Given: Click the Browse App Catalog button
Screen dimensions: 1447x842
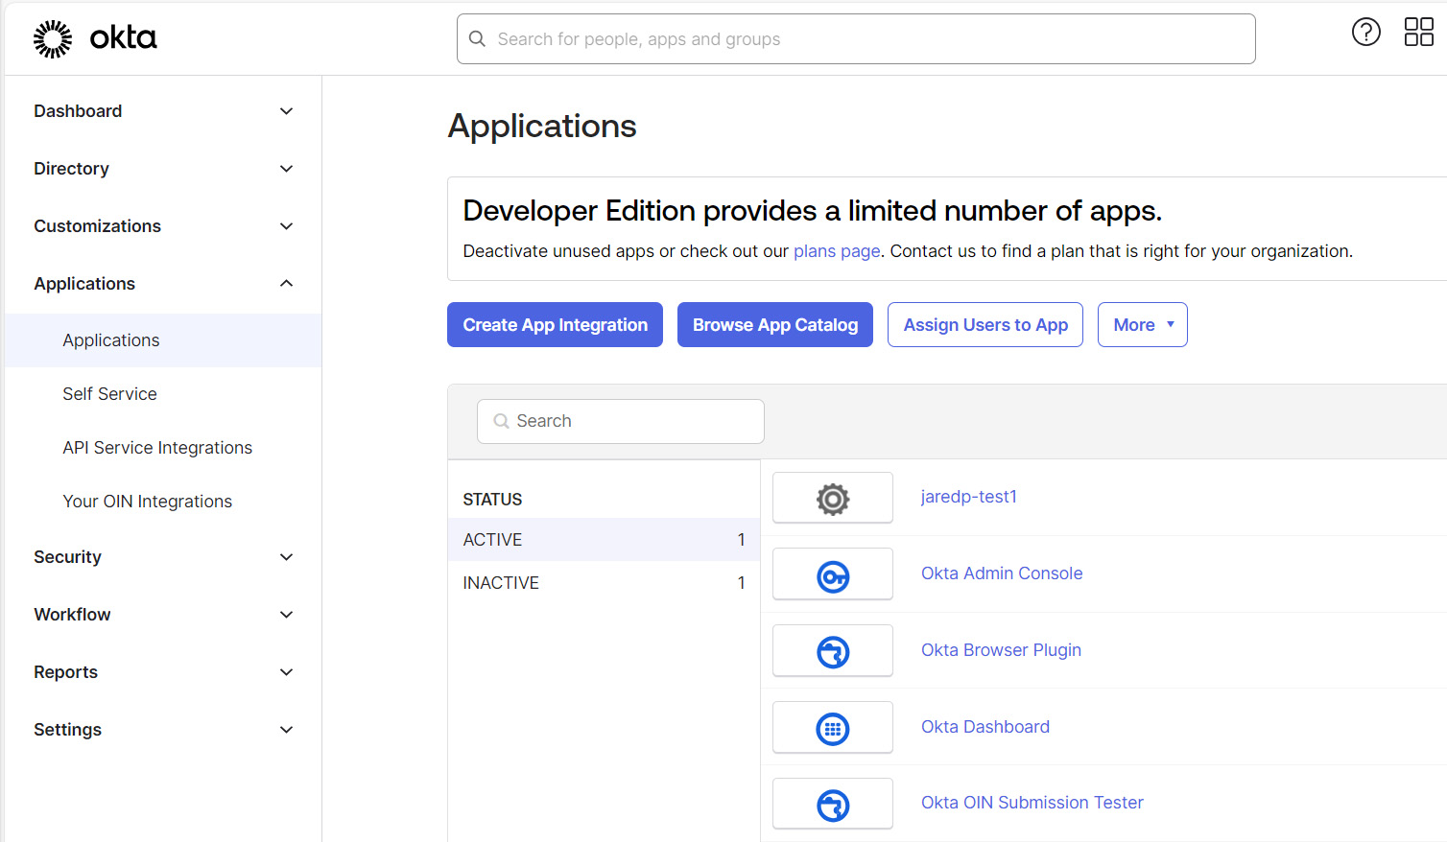Looking at the screenshot, I should [x=774, y=324].
